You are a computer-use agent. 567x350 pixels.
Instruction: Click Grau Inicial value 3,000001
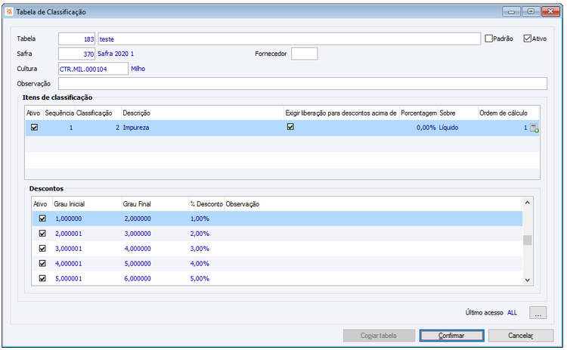(68, 249)
